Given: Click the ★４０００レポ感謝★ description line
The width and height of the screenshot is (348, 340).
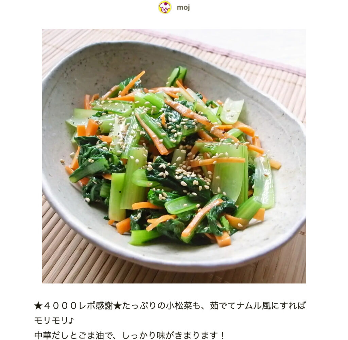Looking at the screenshot, I should point(170,306).
